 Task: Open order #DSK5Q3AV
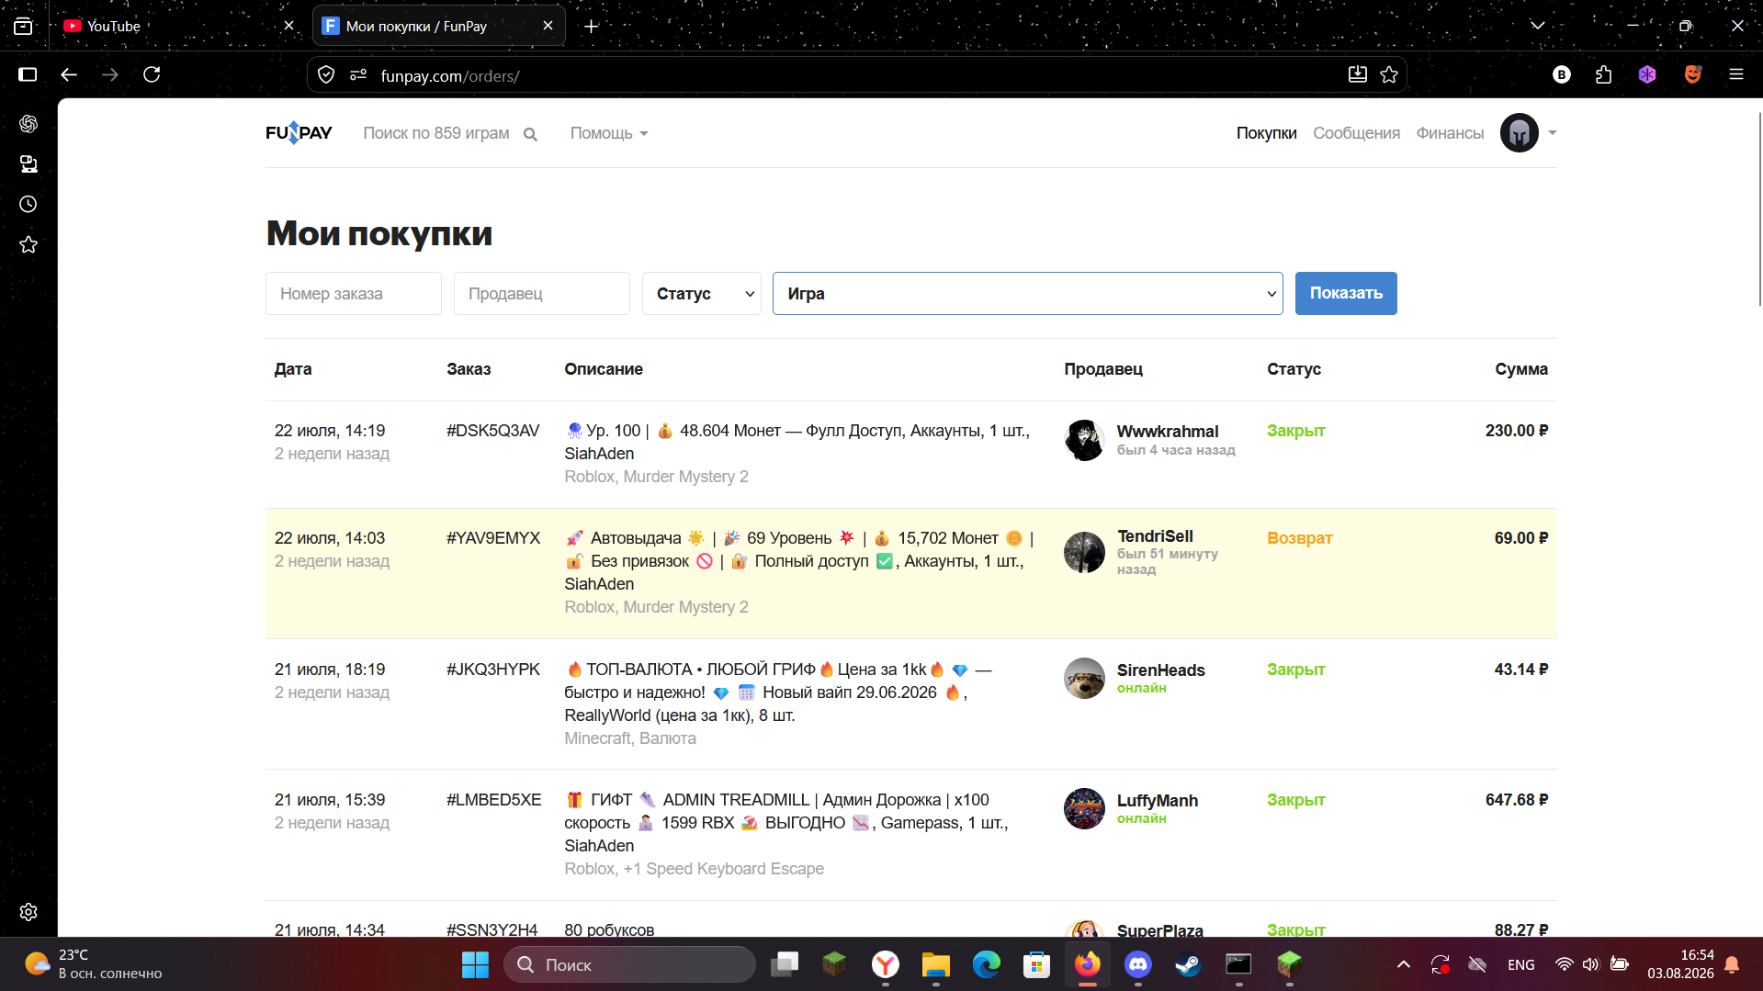(x=493, y=431)
